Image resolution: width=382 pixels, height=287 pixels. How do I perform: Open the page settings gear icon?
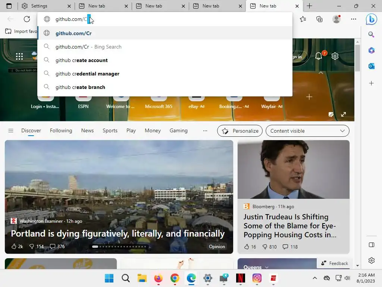click(335, 56)
